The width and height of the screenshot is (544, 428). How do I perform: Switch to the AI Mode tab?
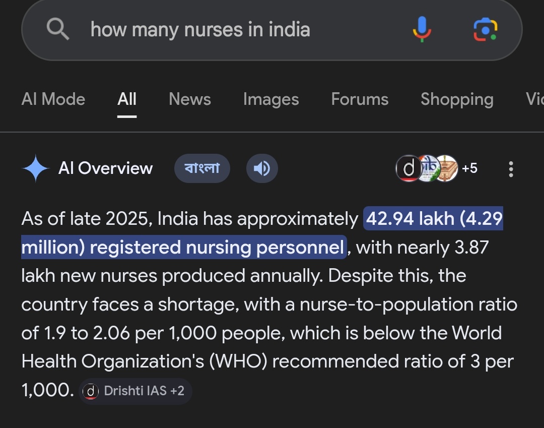53,99
